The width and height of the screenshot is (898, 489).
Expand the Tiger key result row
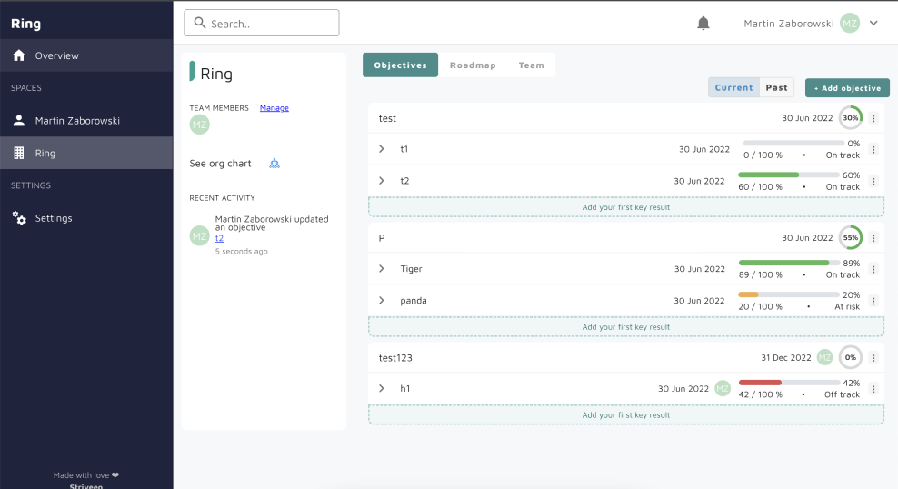[x=382, y=269]
